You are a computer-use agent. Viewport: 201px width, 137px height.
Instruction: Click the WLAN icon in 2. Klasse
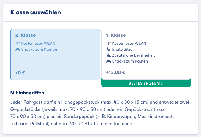tap(18, 43)
